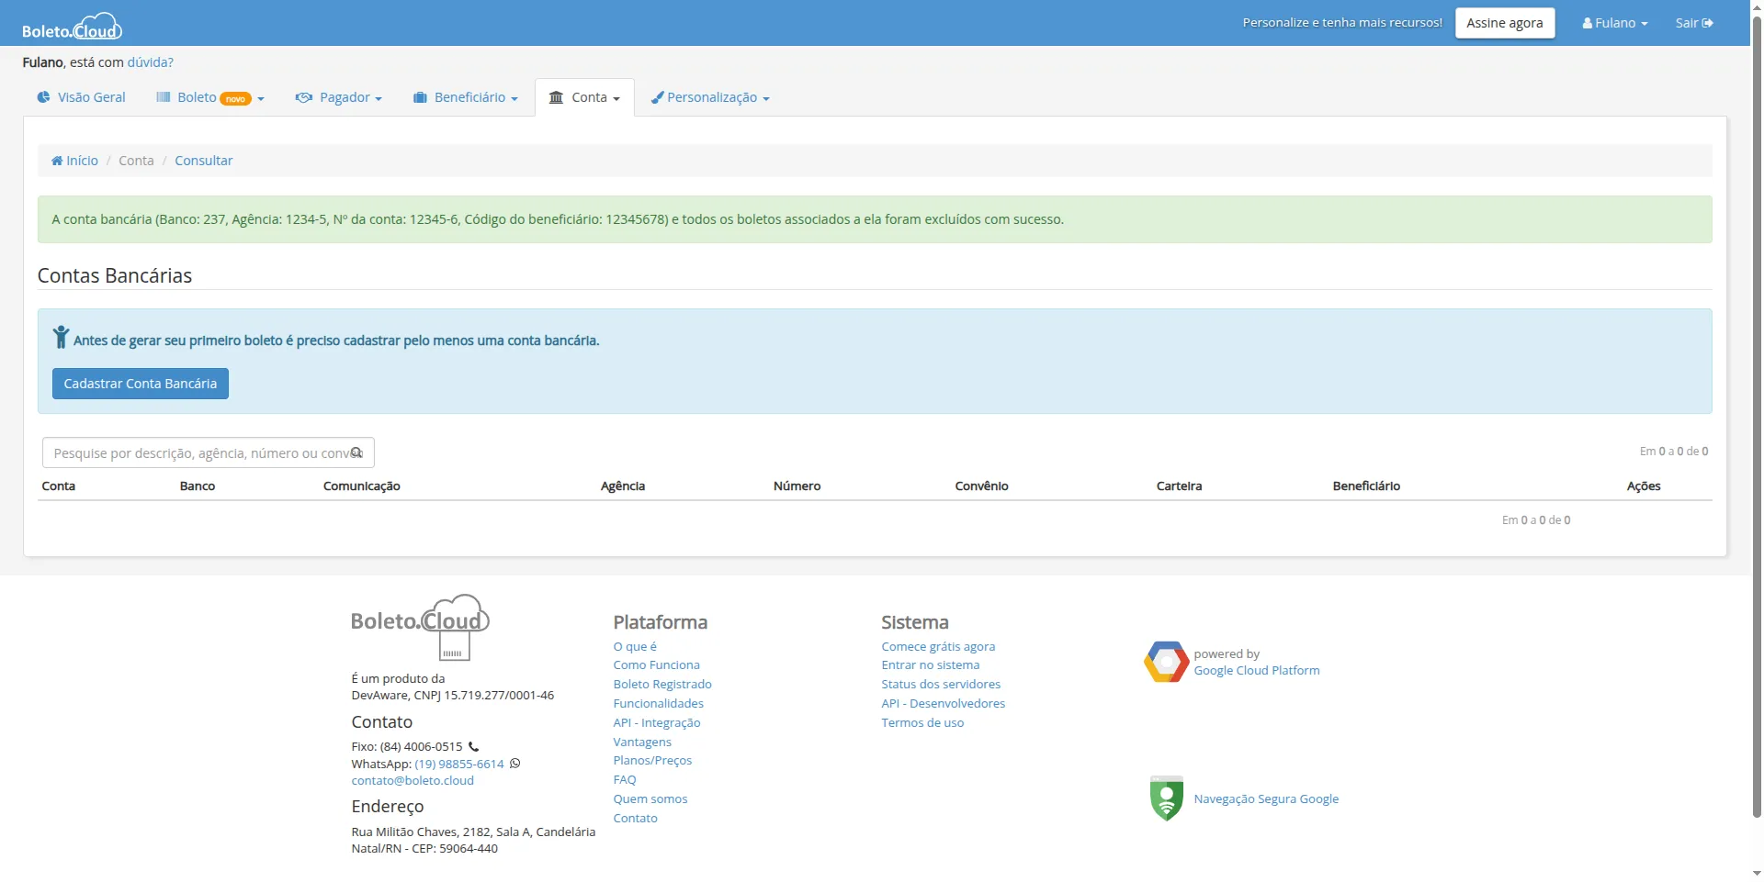Image resolution: width=1764 pixels, height=882 pixels.
Task: Click the Google Safe Browsing shield icon
Action: coord(1166,798)
